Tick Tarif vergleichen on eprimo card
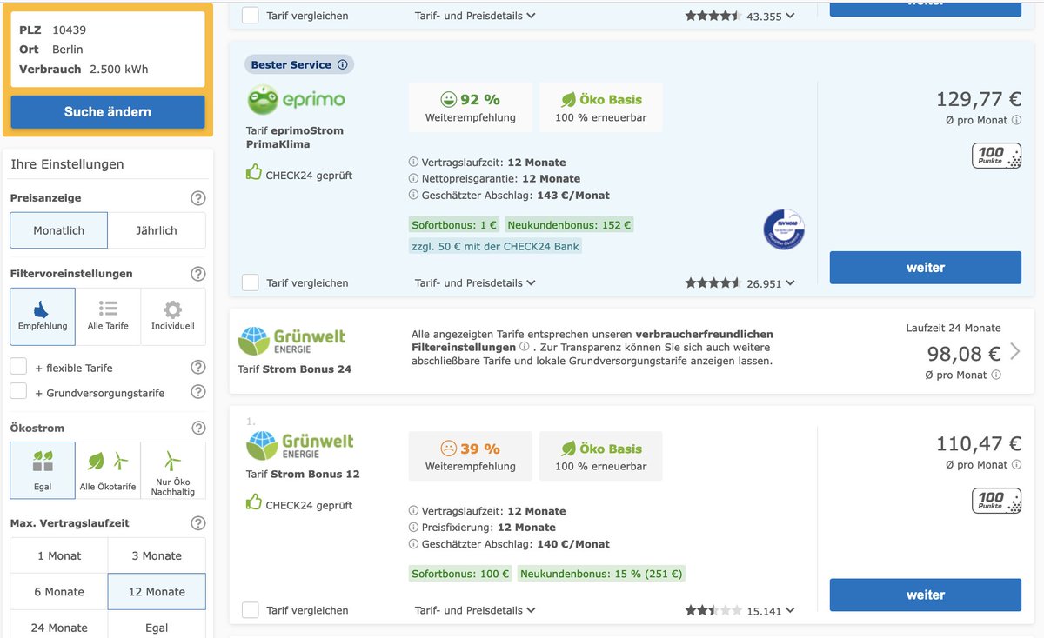The image size is (1044, 638). (x=251, y=282)
